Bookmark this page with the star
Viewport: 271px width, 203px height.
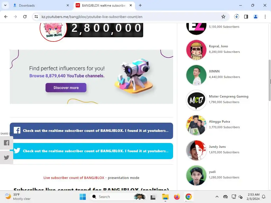click(223, 17)
